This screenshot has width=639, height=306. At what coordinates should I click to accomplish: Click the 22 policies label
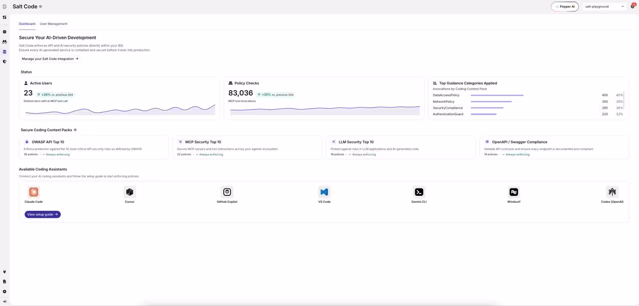184,154
